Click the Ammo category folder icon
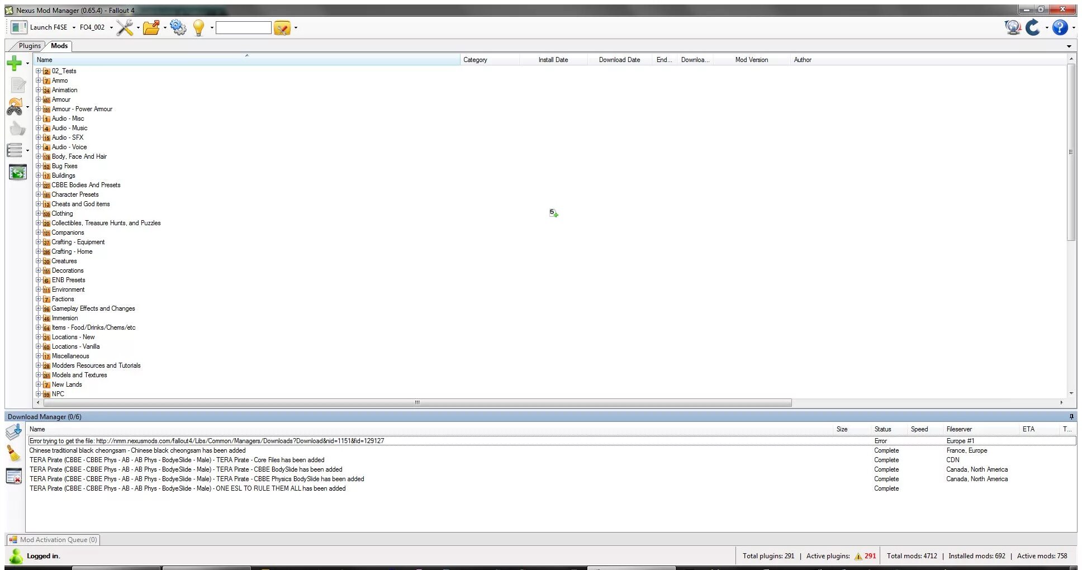The height and width of the screenshot is (570, 1082). point(47,81)
